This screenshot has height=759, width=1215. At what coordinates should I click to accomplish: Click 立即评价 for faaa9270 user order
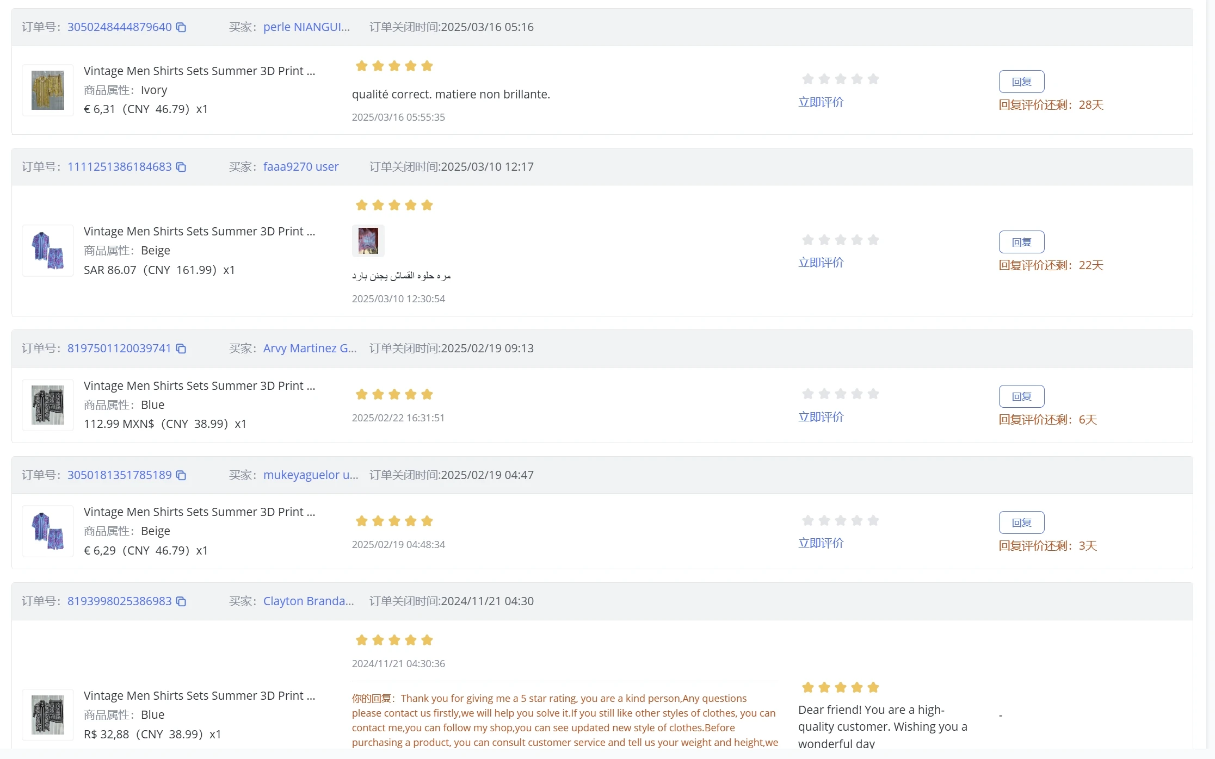pos(821,263)
